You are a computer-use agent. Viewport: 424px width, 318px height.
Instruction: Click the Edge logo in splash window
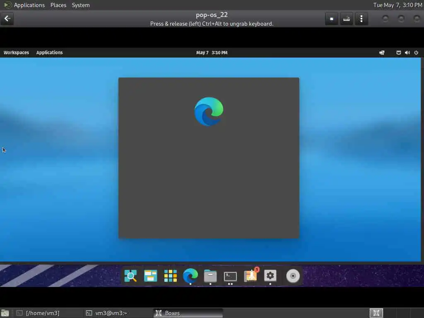(209, 111)
